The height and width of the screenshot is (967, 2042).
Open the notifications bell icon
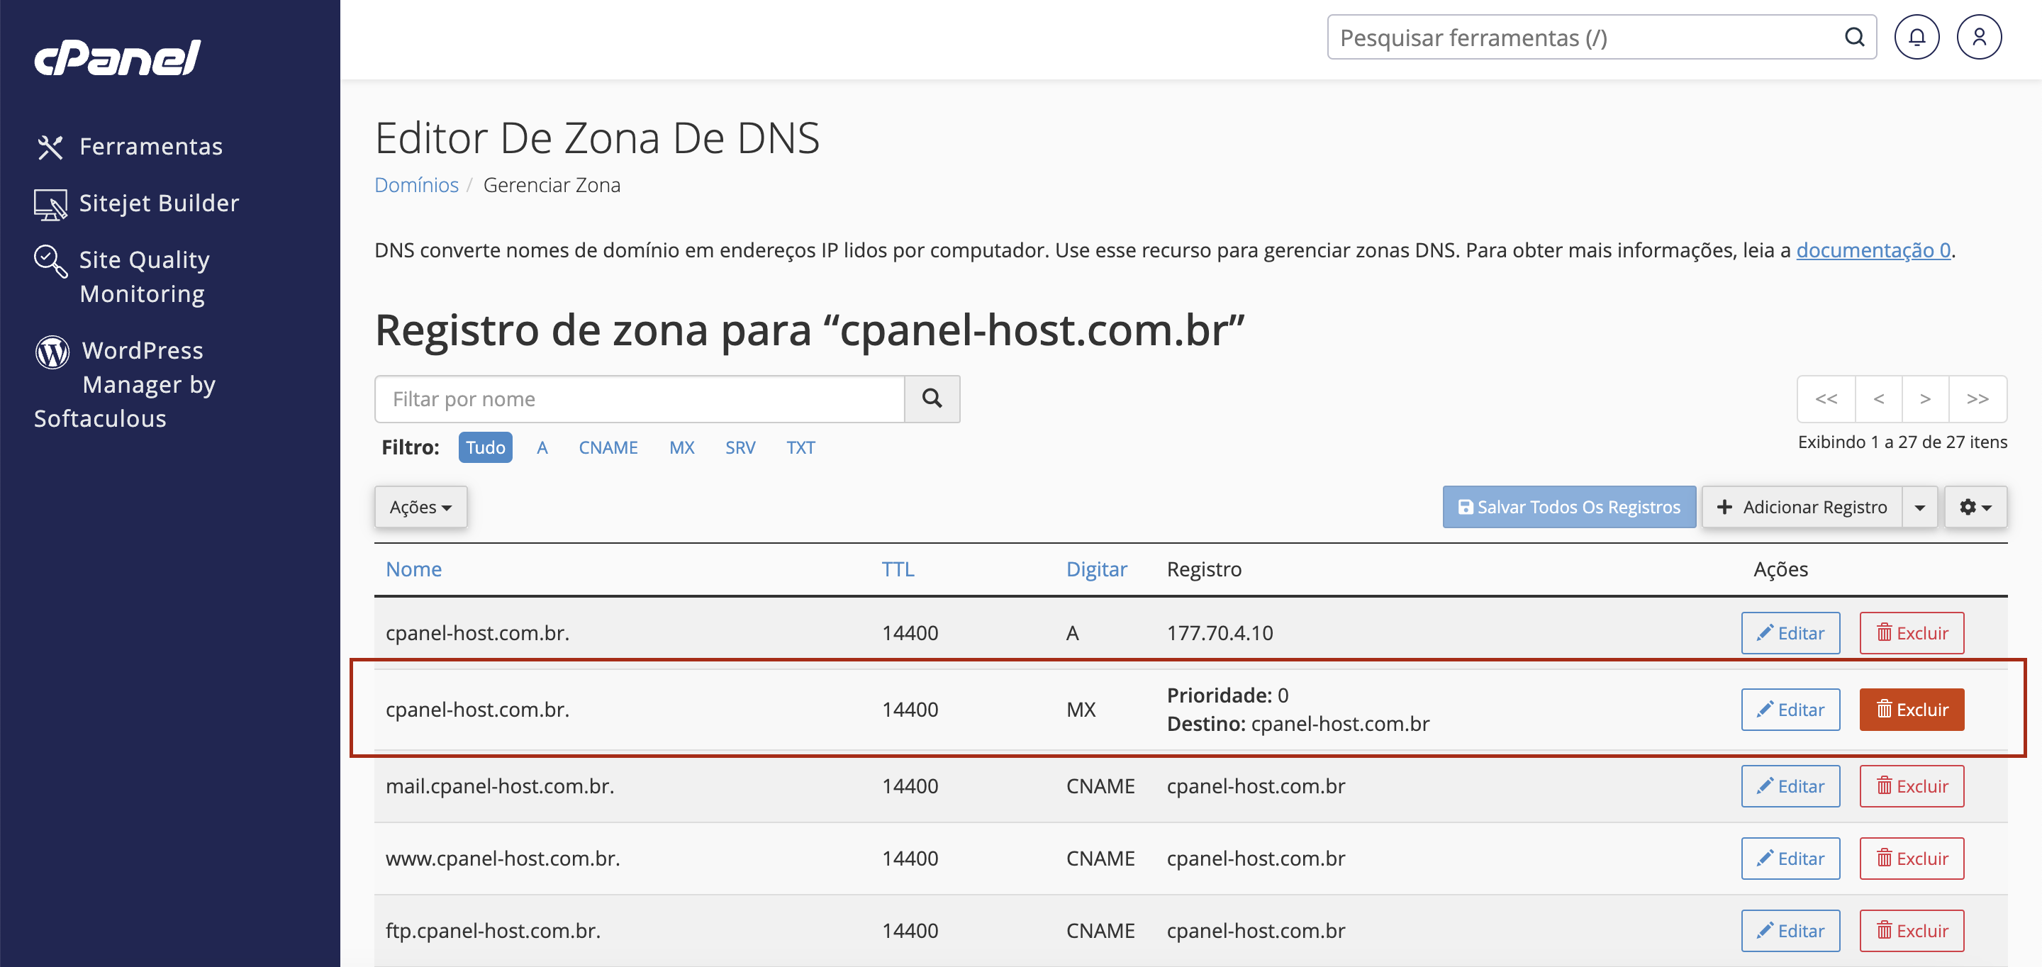point(1916,38)
